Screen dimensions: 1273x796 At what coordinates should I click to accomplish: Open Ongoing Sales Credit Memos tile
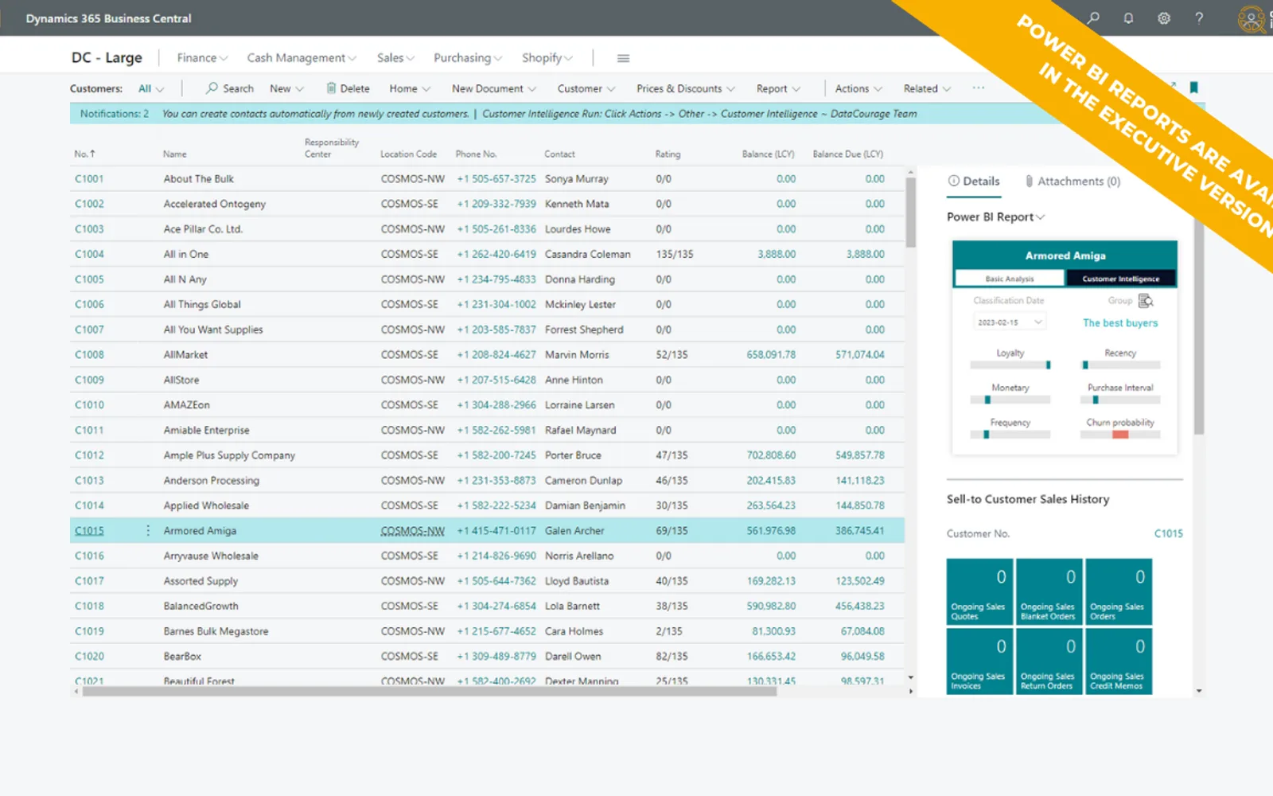1119,661
